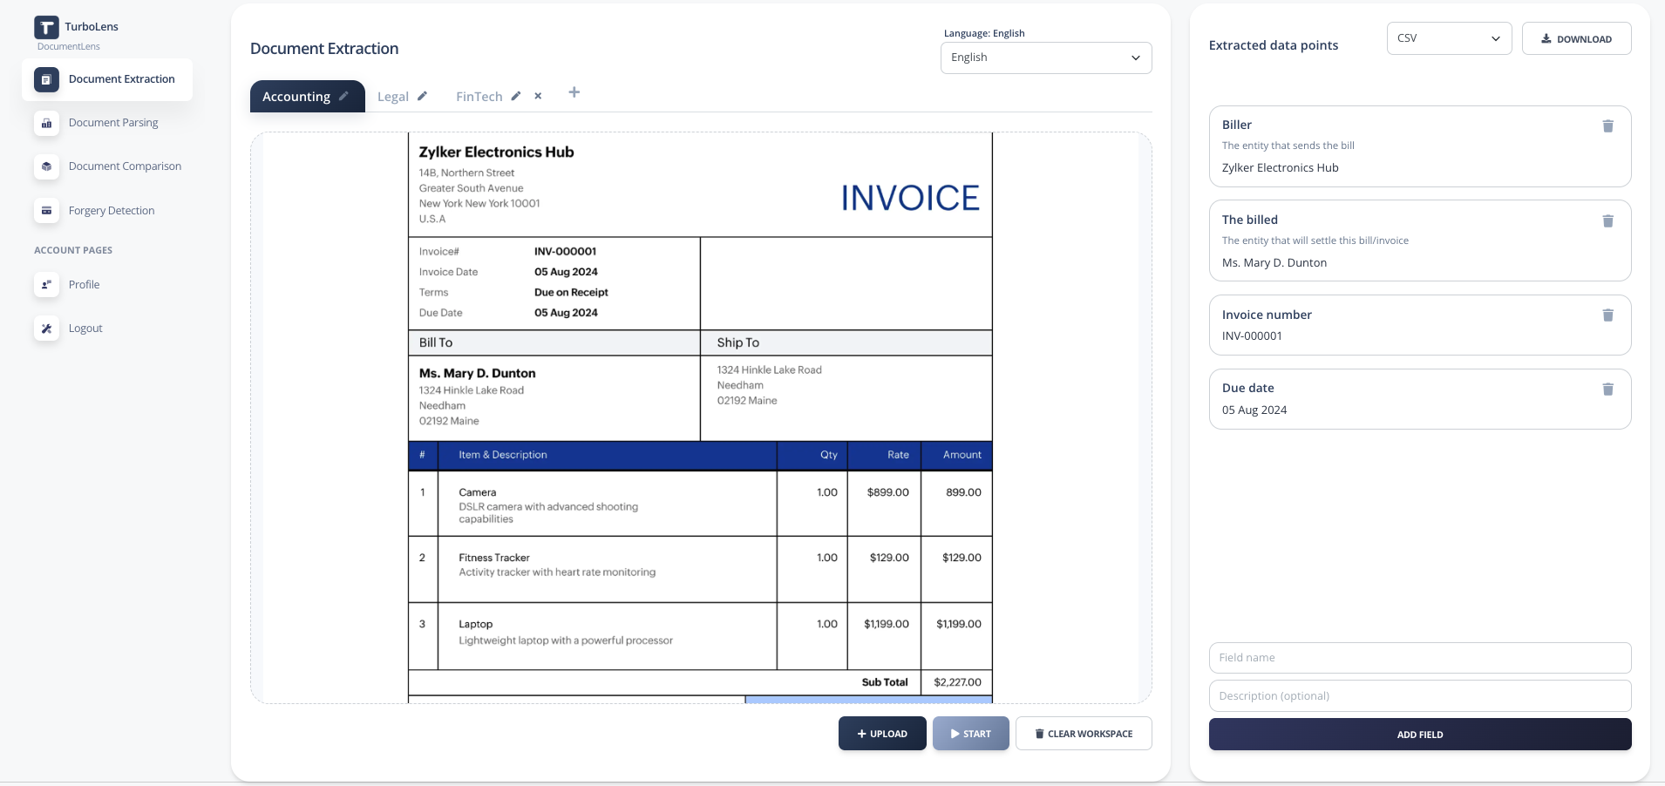Viewport: 1665px width, 786px height.
Task: Download the extracted data
Action: point(1575,39)
